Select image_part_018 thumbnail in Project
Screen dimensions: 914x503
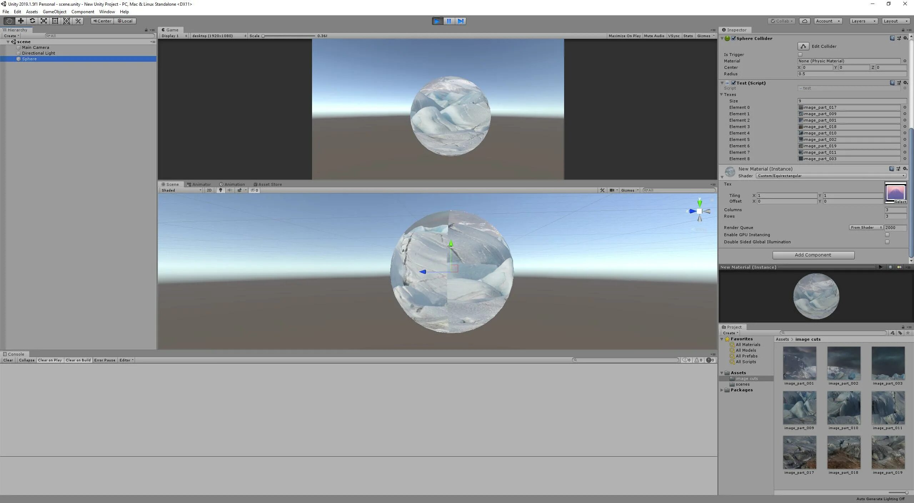(843, 452)
